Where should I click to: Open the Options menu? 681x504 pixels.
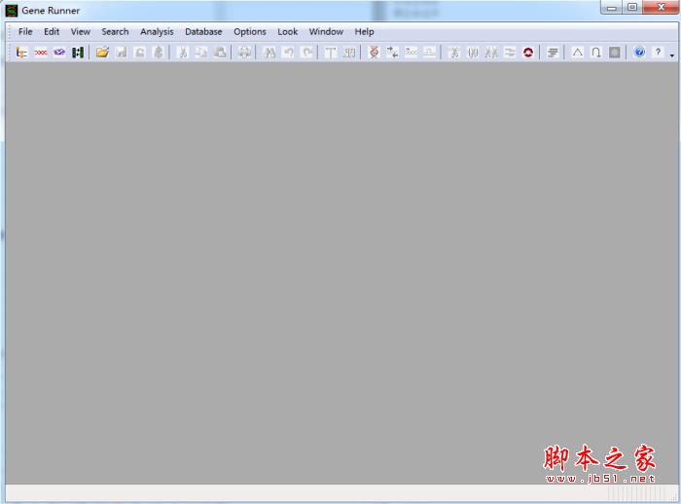(x=250, y=32)
